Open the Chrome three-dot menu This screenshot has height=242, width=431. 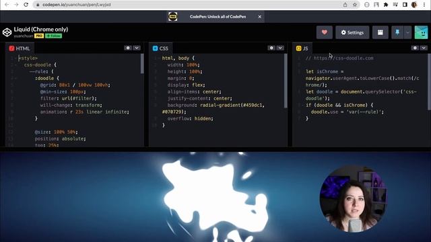click(x=424, y=5)
